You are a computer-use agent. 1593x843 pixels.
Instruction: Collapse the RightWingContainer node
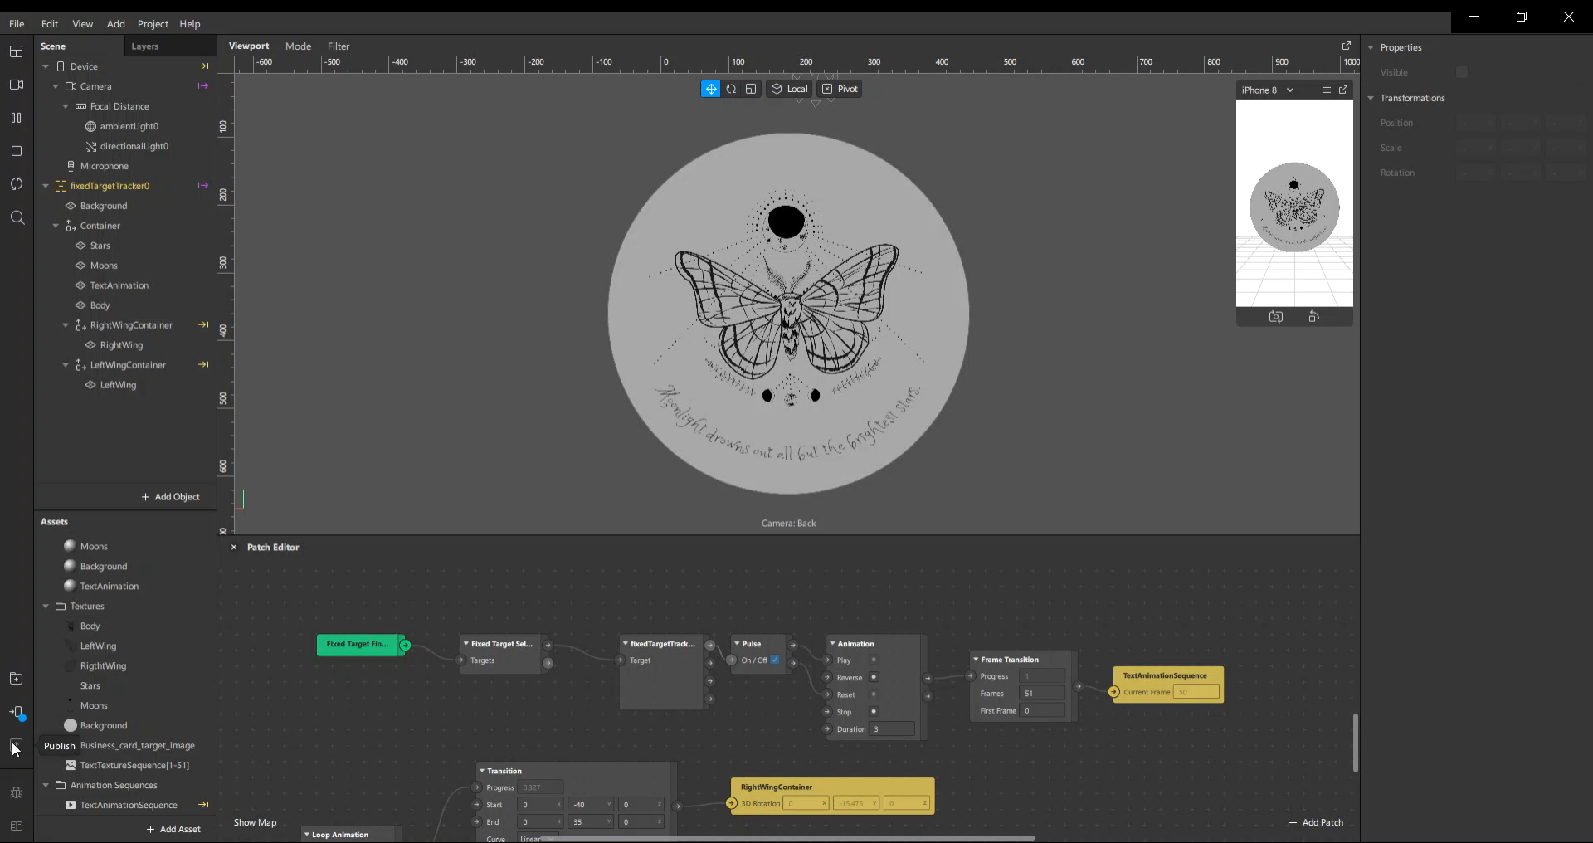66,325
